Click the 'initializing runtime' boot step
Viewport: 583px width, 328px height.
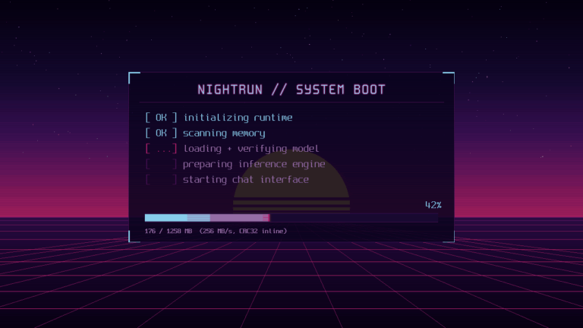coord(238,118)
